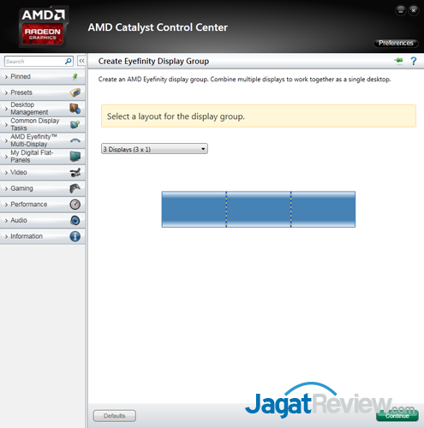Open the Audio menu item
The height and width of the screenshot is (428, 424).
43,220
